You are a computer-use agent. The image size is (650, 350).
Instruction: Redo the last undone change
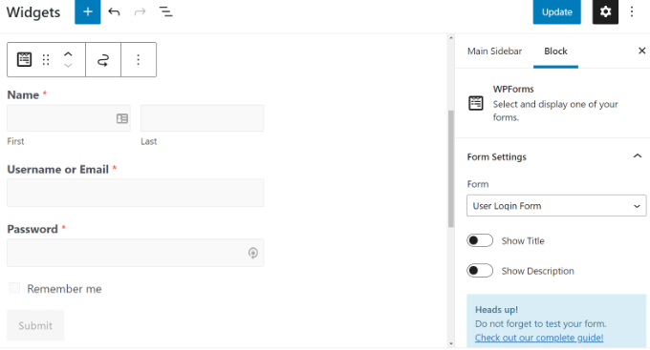tap(140, 12)
